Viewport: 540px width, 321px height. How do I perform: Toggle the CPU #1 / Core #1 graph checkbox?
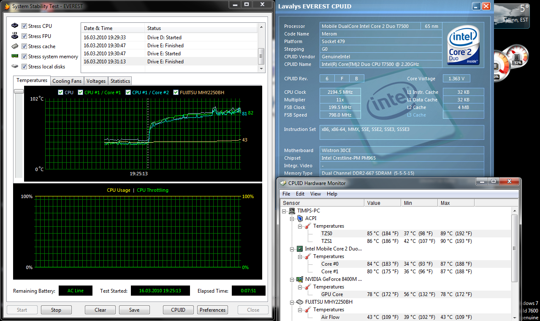(80, 92)
